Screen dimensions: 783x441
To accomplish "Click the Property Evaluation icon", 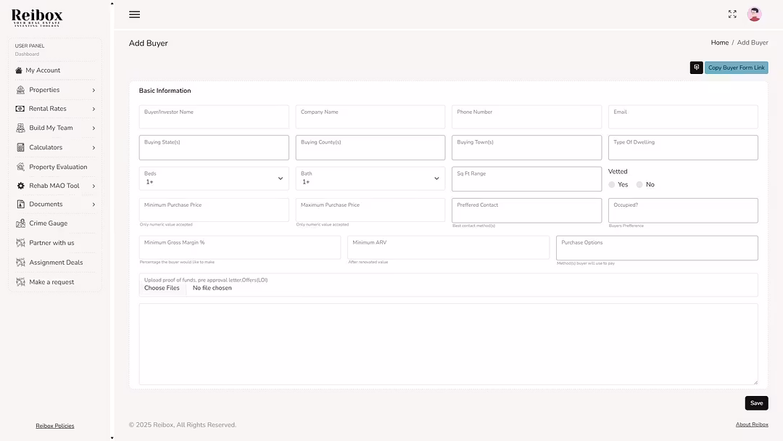I will [x=20, y=167].
